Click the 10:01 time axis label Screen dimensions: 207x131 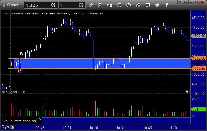click(67, 128)
